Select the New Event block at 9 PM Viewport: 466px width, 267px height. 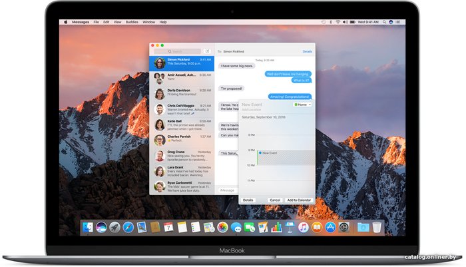coord(286,158)
